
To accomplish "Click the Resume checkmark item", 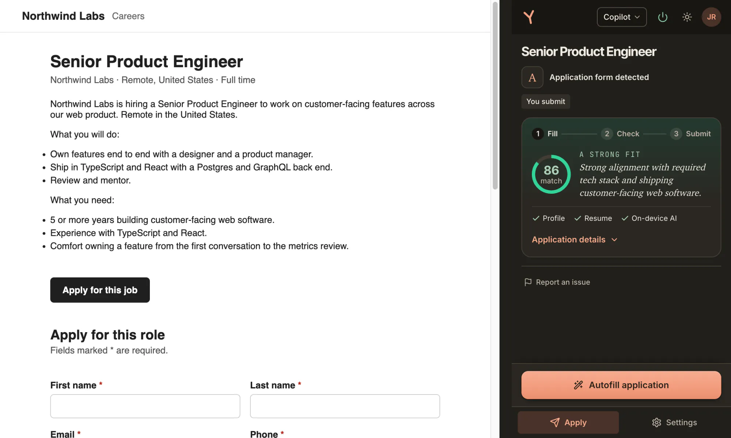I will point(593,218).
